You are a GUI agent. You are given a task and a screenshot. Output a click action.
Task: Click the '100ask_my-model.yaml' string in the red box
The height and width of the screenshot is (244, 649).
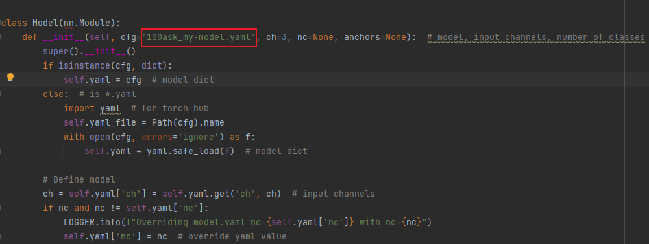pyautogui.click(x=199, y=37)
